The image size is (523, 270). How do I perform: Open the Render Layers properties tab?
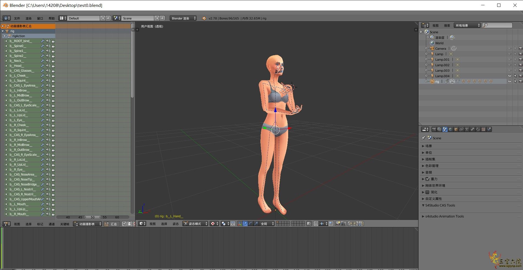[x=439, y=129]
